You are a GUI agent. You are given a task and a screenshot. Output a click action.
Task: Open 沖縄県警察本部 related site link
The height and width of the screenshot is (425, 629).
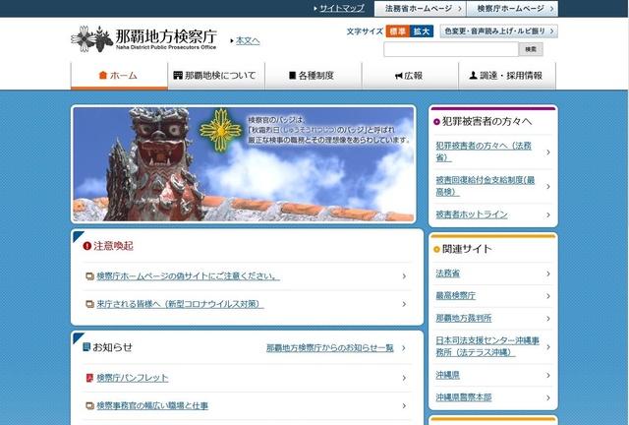point(464,397)
